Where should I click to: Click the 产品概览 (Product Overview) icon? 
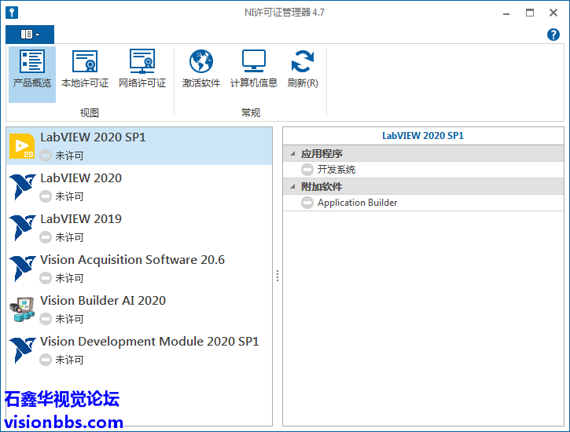[x=32, y=63]
